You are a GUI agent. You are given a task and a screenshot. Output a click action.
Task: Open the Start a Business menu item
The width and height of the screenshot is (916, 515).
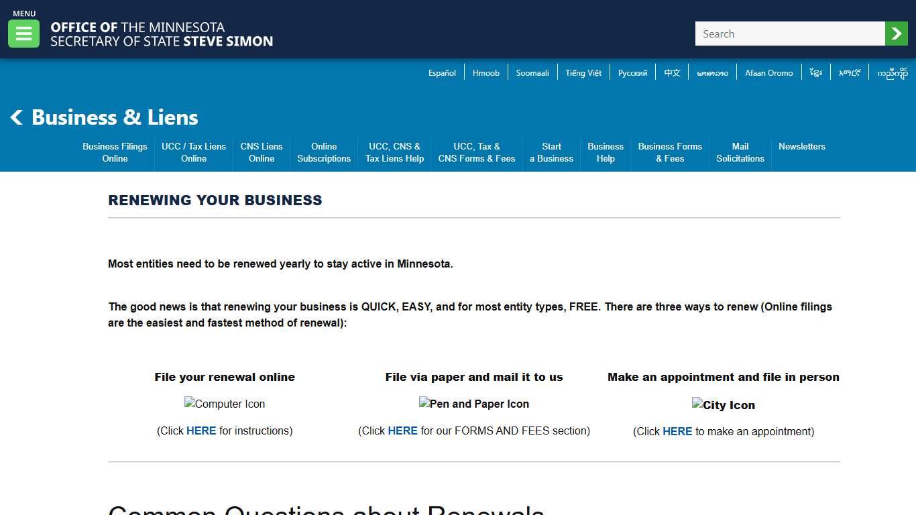coord(551,152)
